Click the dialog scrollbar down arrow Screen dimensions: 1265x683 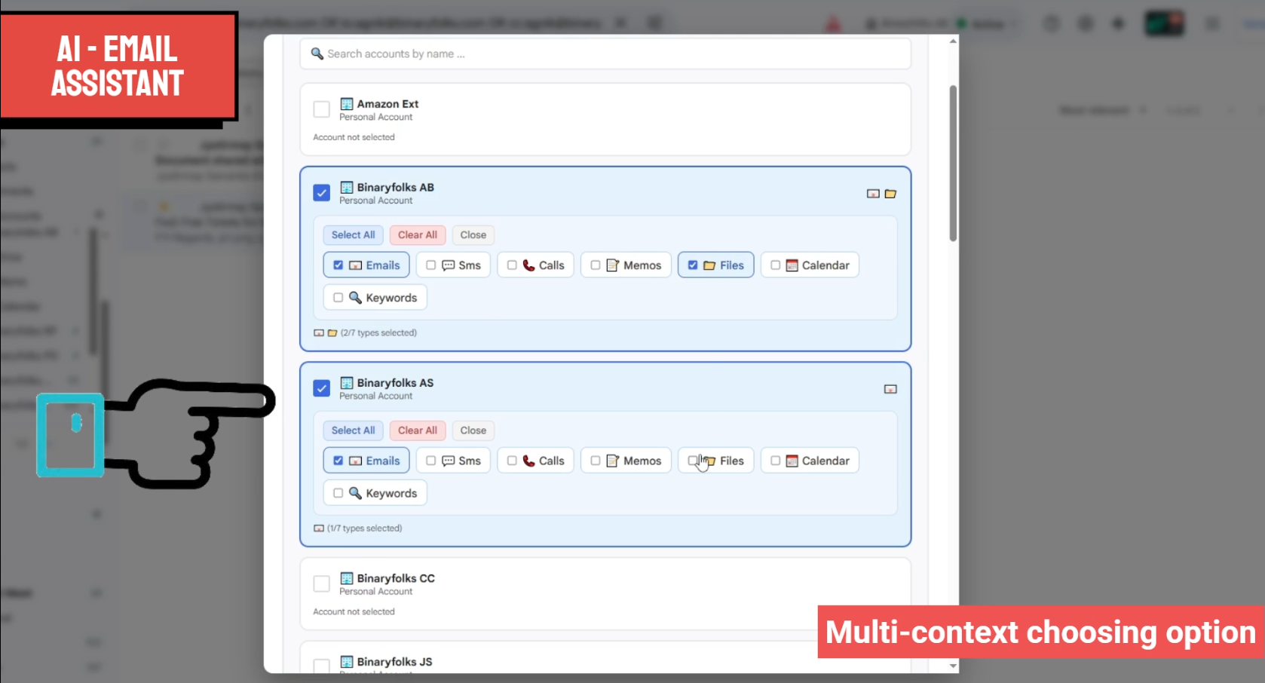coord(953,666)
